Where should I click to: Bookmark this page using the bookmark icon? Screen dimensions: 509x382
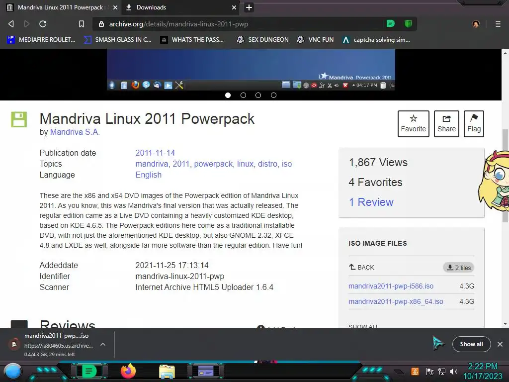[x=82, y=24]
